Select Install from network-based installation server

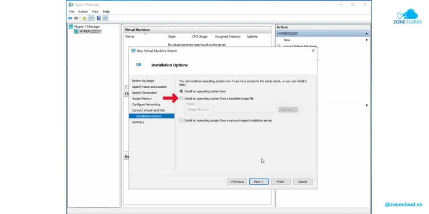(181, 120)
